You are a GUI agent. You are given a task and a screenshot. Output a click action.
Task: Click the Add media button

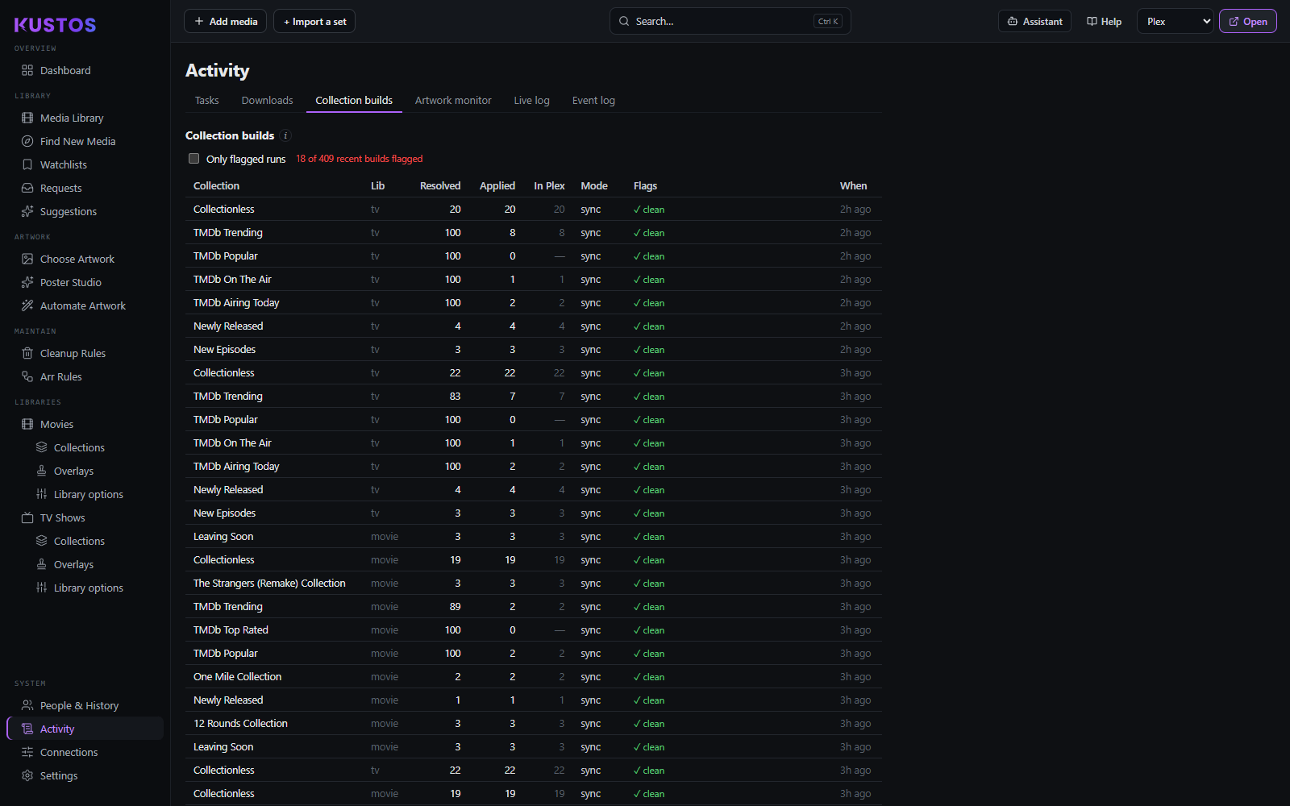(x=226, y=22)
